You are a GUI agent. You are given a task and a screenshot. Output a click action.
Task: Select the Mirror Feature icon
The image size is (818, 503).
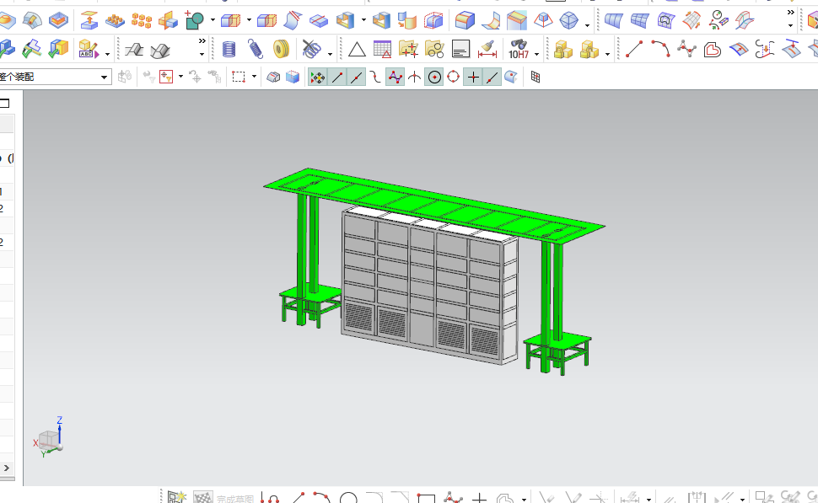[168, 21]
